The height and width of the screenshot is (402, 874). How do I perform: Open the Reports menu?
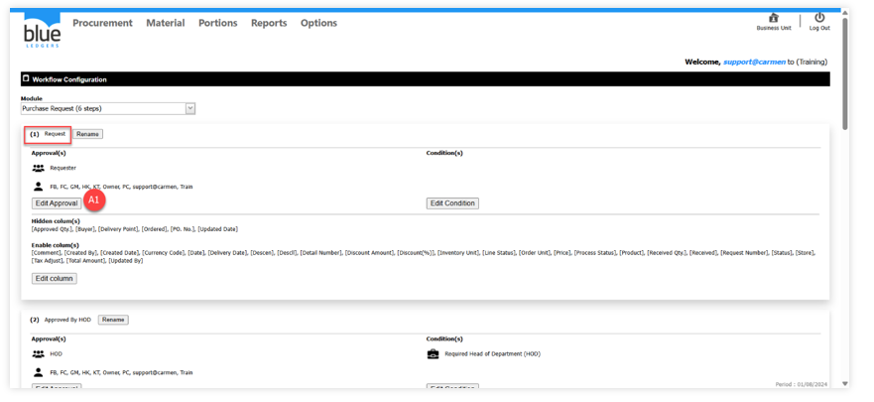pyautogui.click(x=268, y=23)
